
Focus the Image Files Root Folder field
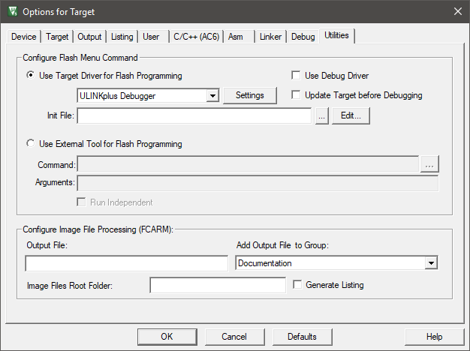click(218, 286)
